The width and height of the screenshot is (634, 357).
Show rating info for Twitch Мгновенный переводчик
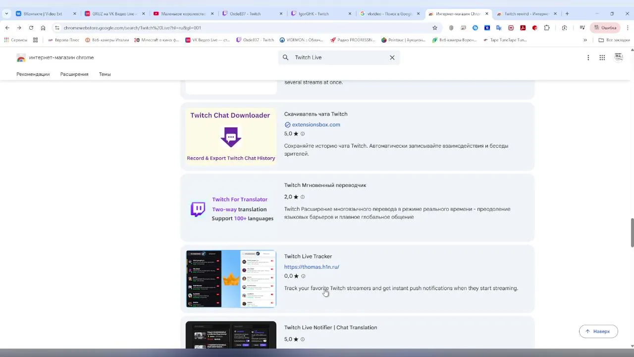tap(303, 197)
